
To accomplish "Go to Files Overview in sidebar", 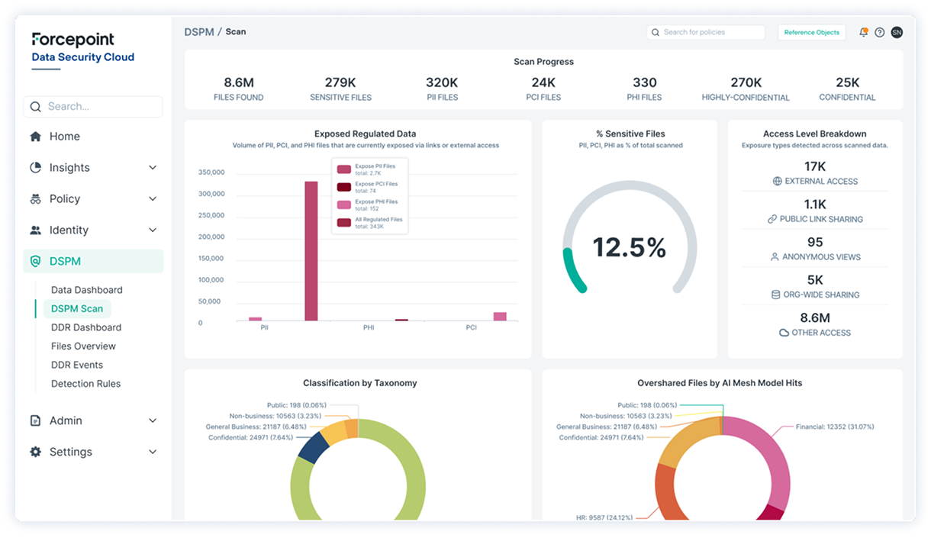I will tap(83, 346).
